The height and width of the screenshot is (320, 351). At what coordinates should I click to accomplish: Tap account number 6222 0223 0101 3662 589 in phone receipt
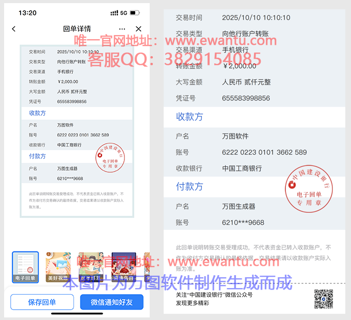coord(83,135)
